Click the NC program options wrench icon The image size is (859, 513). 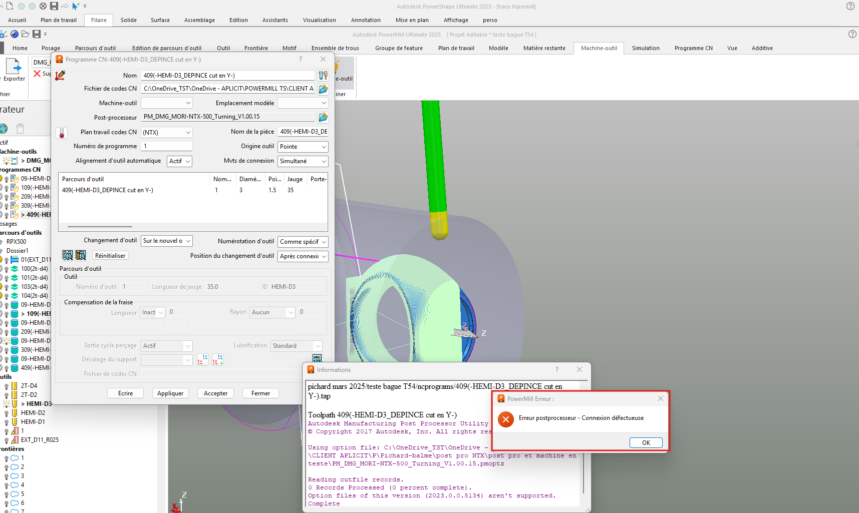tap(323, 76)
